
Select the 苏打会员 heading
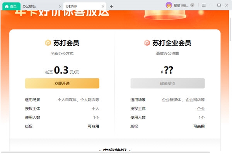[66, 43]
